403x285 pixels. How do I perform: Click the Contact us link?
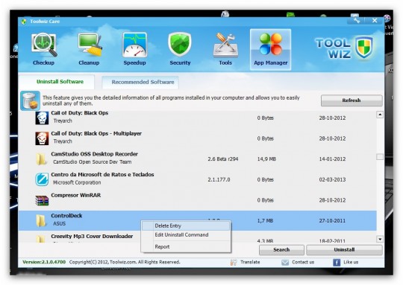click(x=303, y=262)
